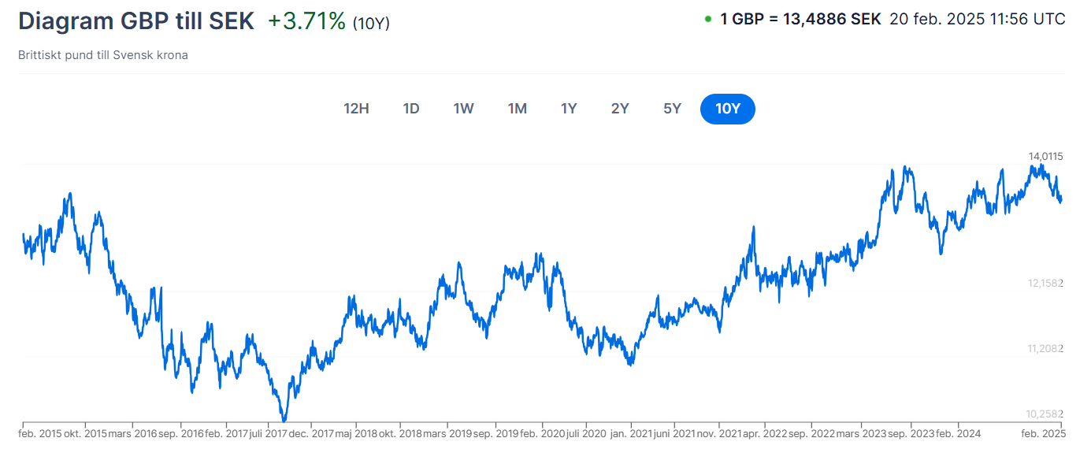Click the 14,0115 top axis label
Image resolution: width=1091 pixels, height=449 pixels.
click(1045, 156)
